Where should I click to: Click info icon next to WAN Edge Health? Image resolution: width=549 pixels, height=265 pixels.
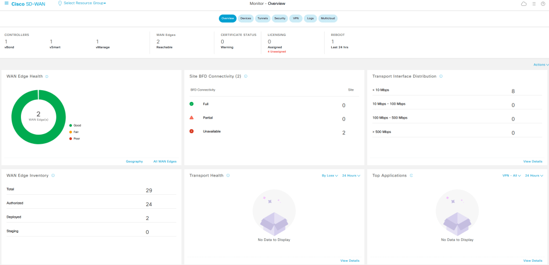tap(47, 76)
